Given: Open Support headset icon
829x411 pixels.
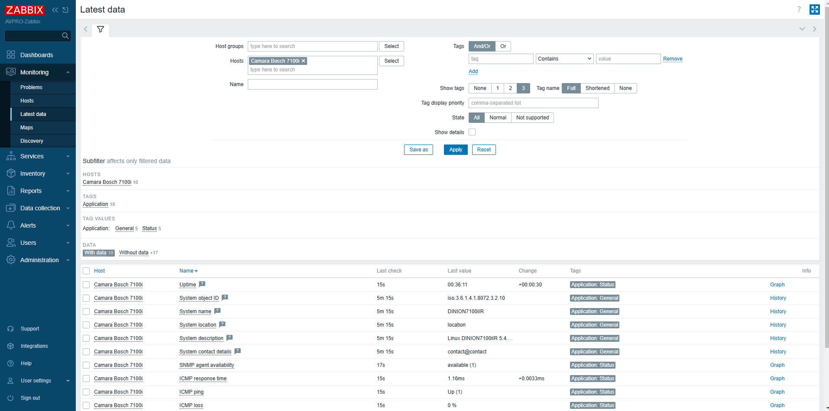Looking at the screenshot, I should point(11,329).
